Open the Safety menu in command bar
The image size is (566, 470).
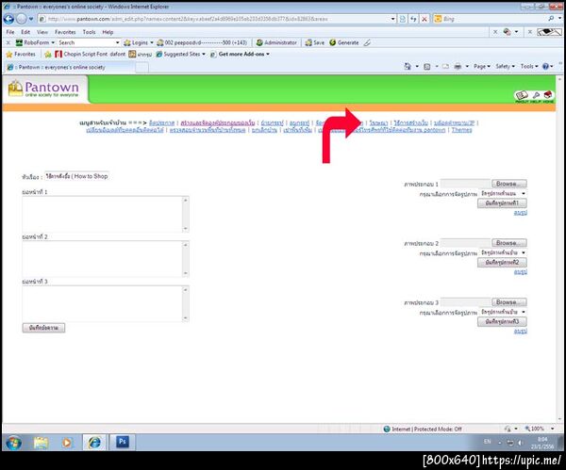coord(505,66)
